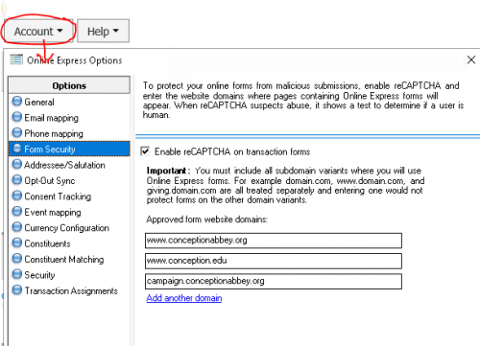Click the globe icon beside Form Security
Image resolution: width=480 pixels, height=346 pixels.
click(x=17, y=149)
